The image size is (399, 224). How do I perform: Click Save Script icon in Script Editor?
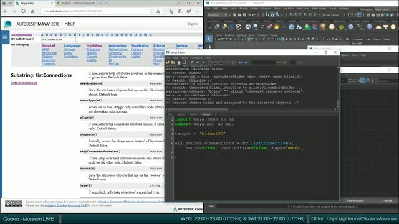[179, 62]
